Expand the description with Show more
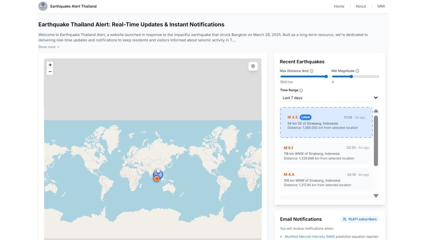Screen dimensions: 426x240 point(49,47)
